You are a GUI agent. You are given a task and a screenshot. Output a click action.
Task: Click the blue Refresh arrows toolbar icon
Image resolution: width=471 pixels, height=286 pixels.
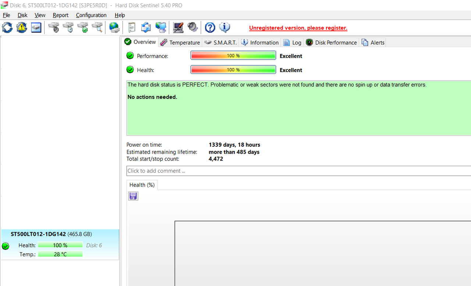[x=7, y=27]
